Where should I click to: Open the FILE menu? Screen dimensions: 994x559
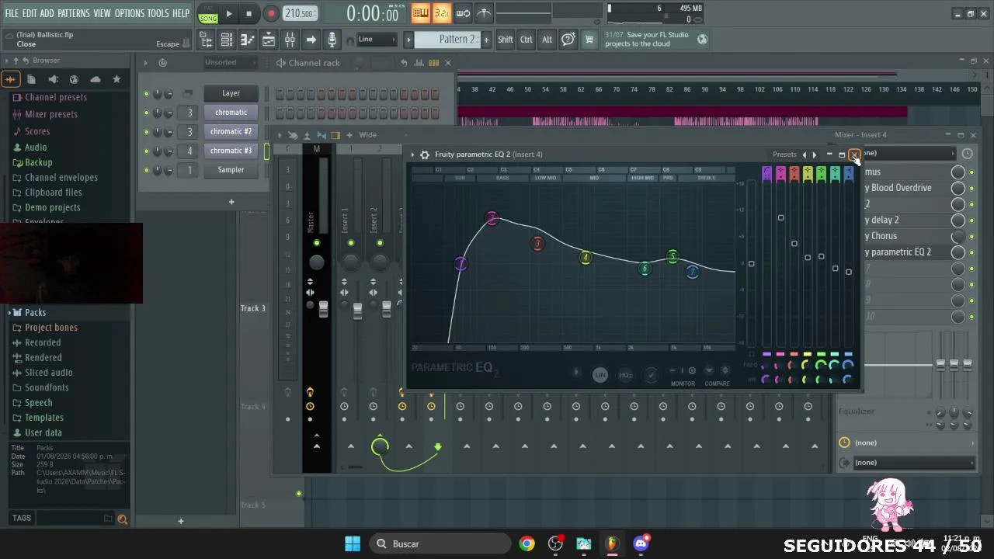pyautogui.click(x=12, y=14)
